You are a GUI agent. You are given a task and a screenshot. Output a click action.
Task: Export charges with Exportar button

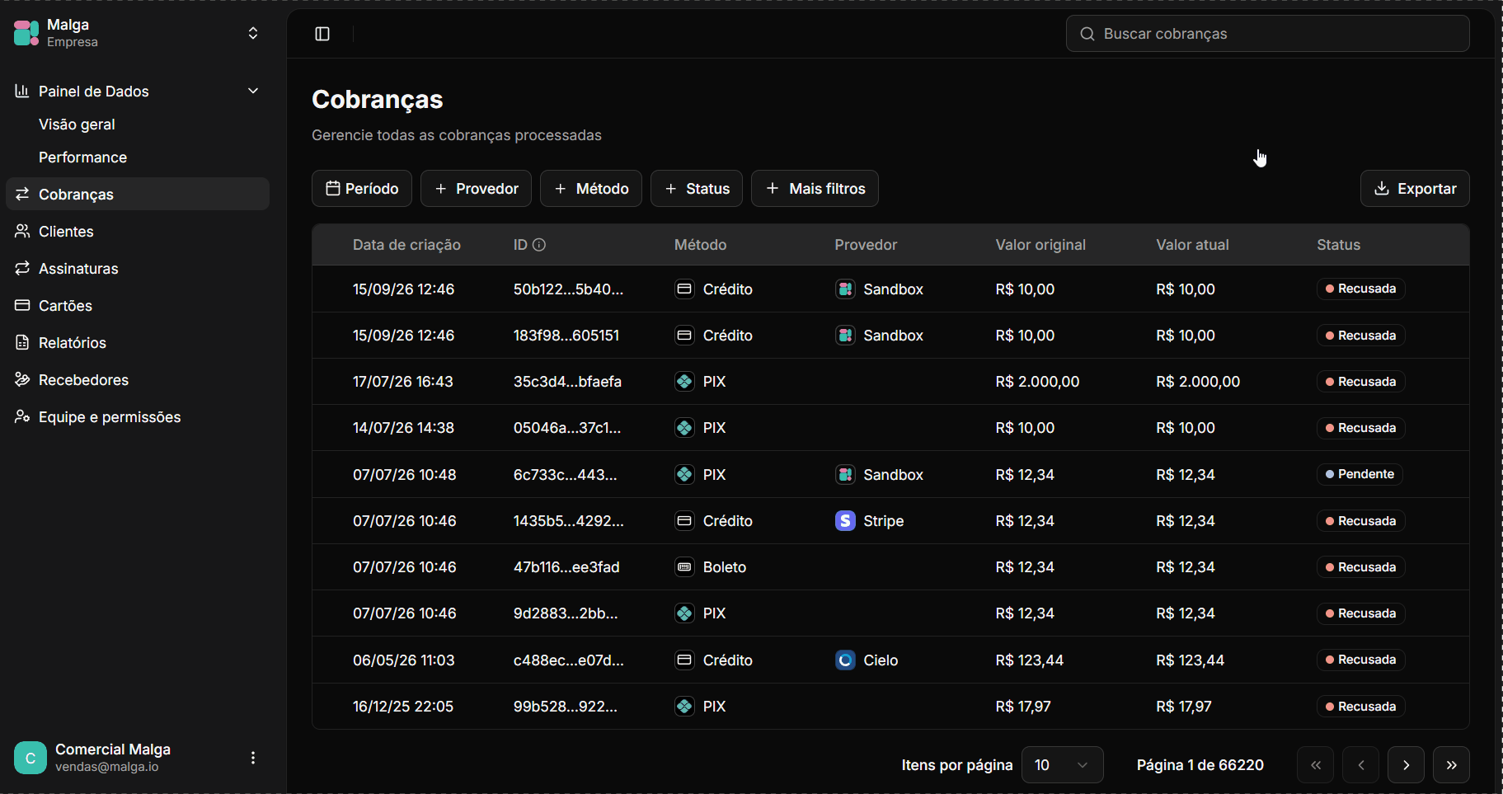tap(1415, 189)
